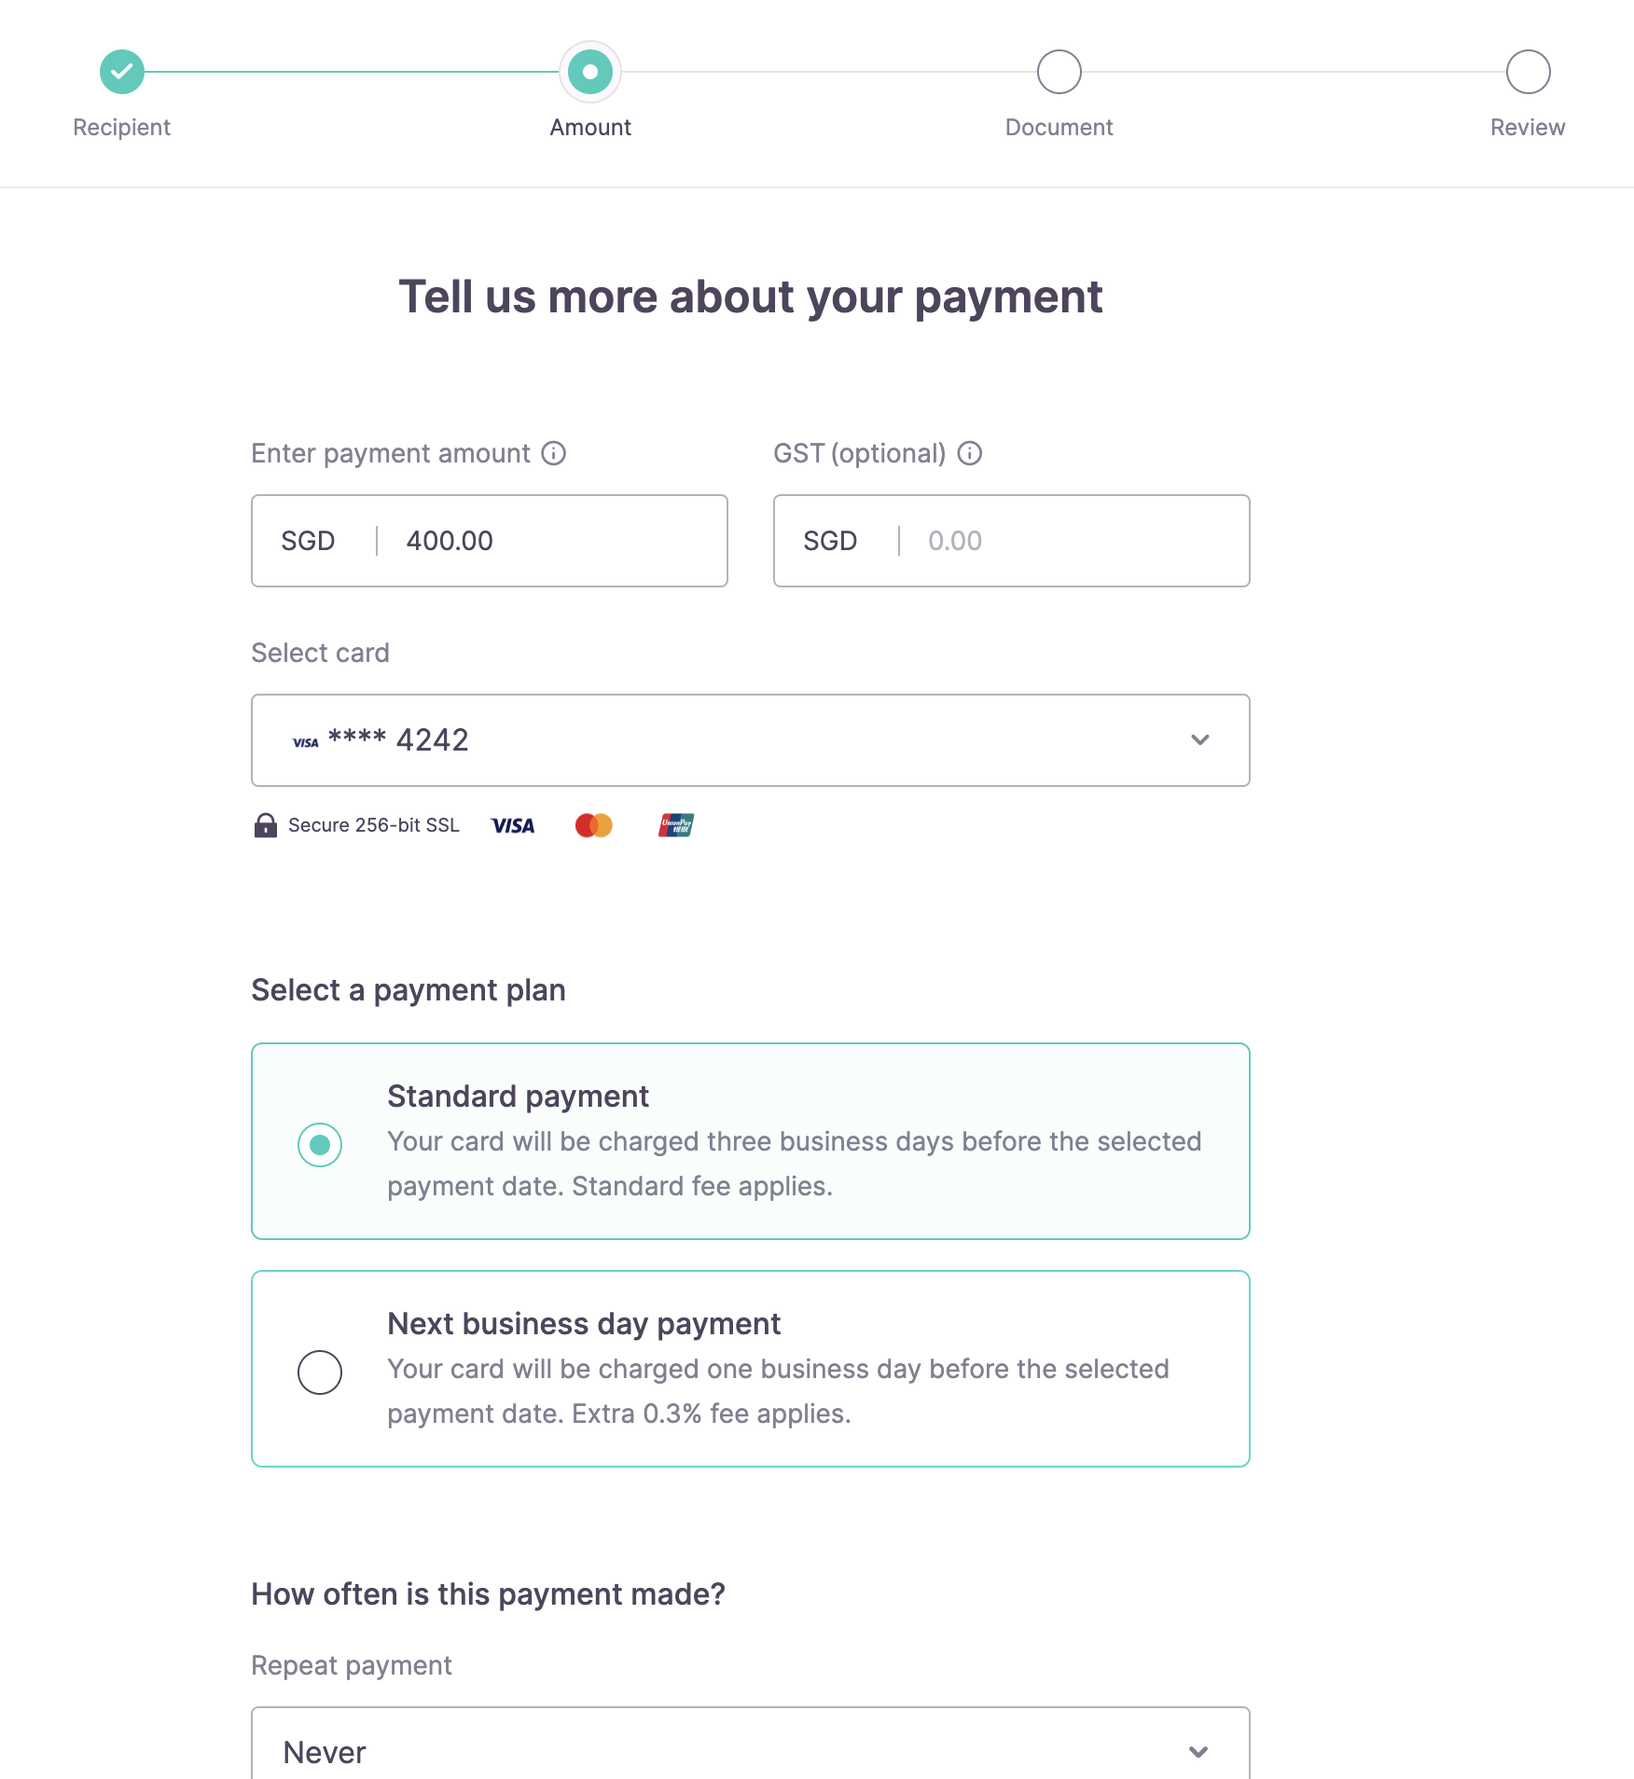Open the Select card dropdown chevron
This screenshot has width=1634, height=1779.
coord(1200,740)
